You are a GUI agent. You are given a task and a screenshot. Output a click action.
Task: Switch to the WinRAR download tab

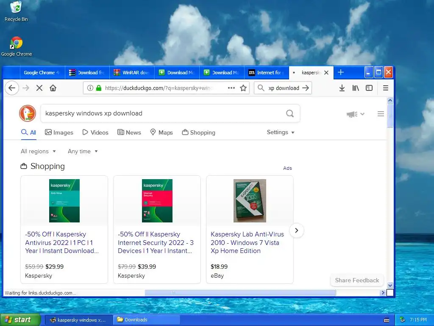(x=132, y=73)
